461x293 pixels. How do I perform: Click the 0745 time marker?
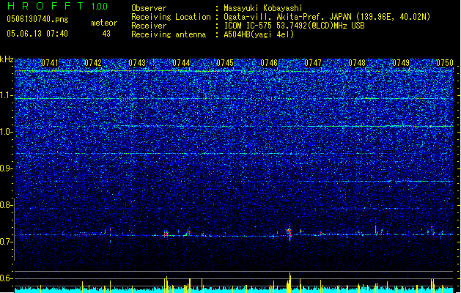(225, 63)
